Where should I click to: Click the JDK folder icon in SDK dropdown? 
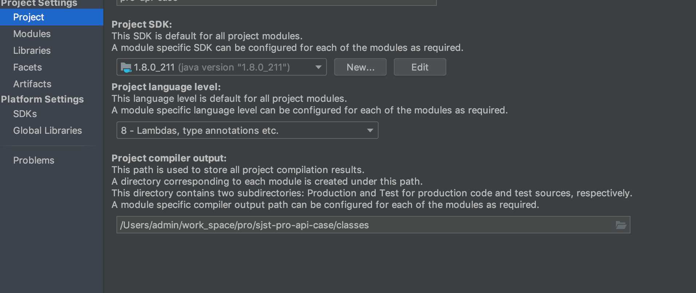126,67
